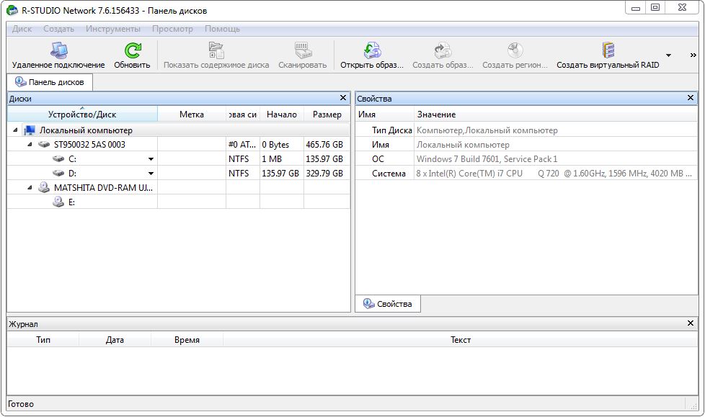Screen dimensions: 705x417
Task: Click the Размер column header
Action: click(327, 114)
